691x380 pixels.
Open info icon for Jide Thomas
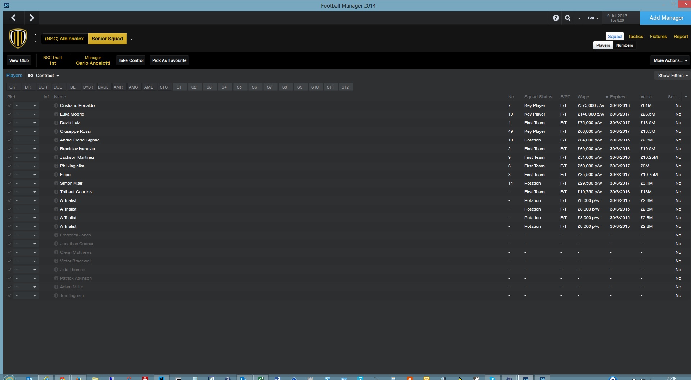(56, 270)
